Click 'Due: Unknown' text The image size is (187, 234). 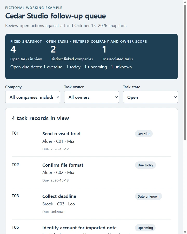[x=54, y=212]
